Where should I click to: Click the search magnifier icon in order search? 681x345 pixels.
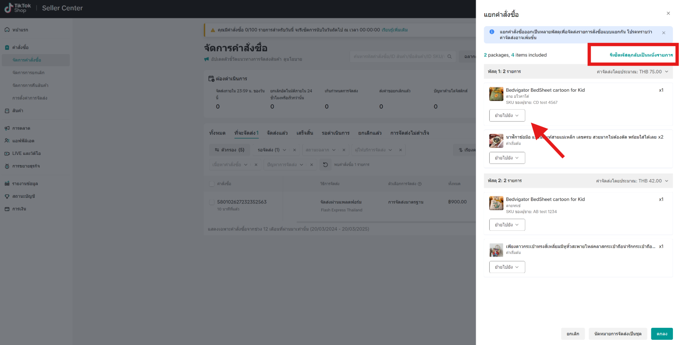[449, 57]
